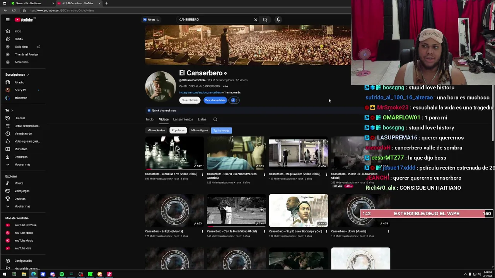This screenshot has width=495, height=278.
Task: Clear the CANSERBERO search text
Action: (x=256, y=20)
